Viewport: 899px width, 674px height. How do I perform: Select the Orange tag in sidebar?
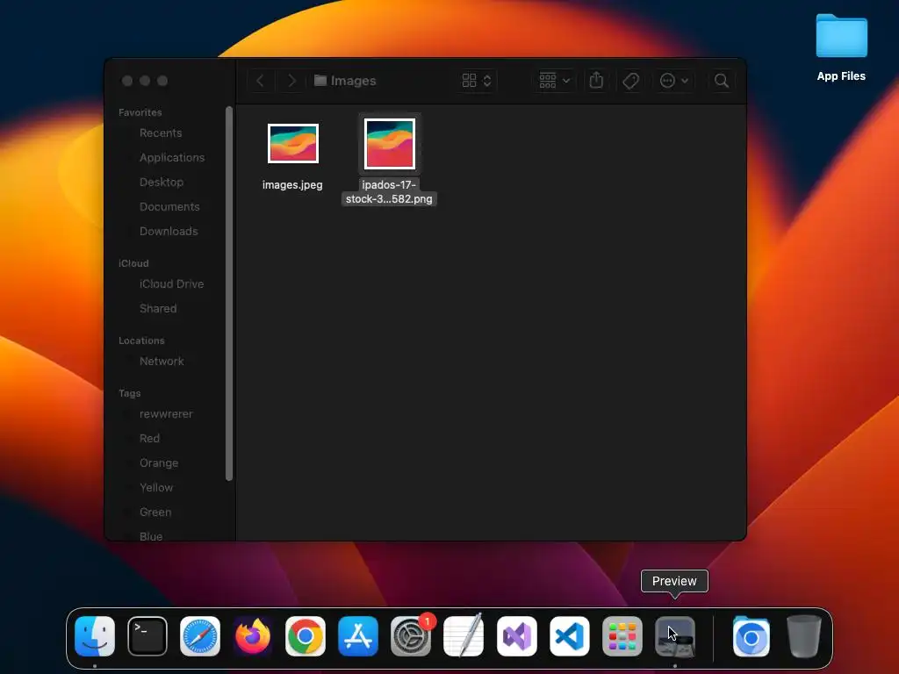point(159,463)
